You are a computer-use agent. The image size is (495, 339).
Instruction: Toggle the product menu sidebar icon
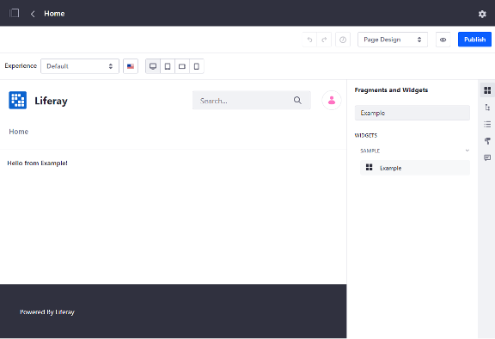pyautogui.click(x=15, y=13)
